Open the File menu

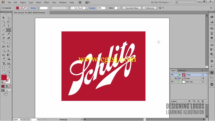pyautogui.click(x=9, y=2)
